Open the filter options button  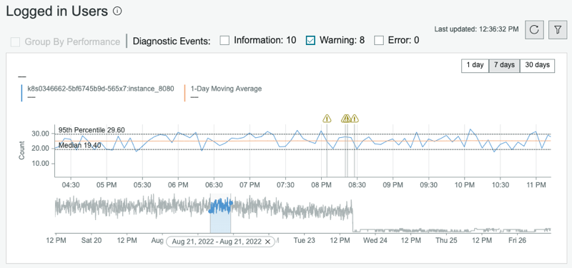click(x=558, y=30)
